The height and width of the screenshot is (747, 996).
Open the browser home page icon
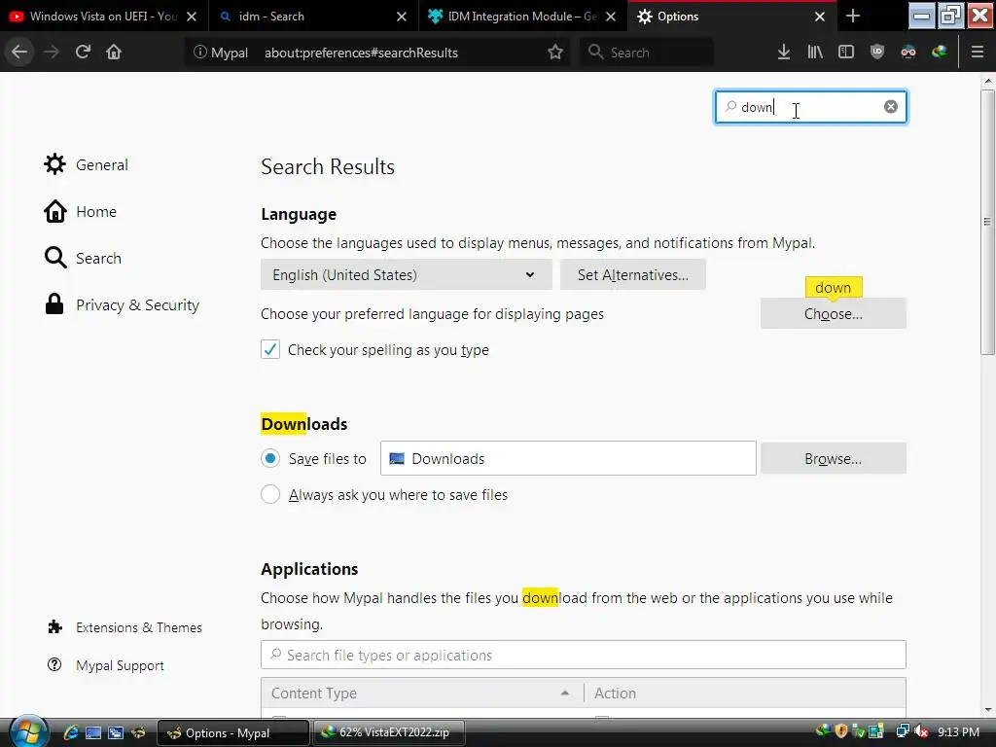[114, 53]
